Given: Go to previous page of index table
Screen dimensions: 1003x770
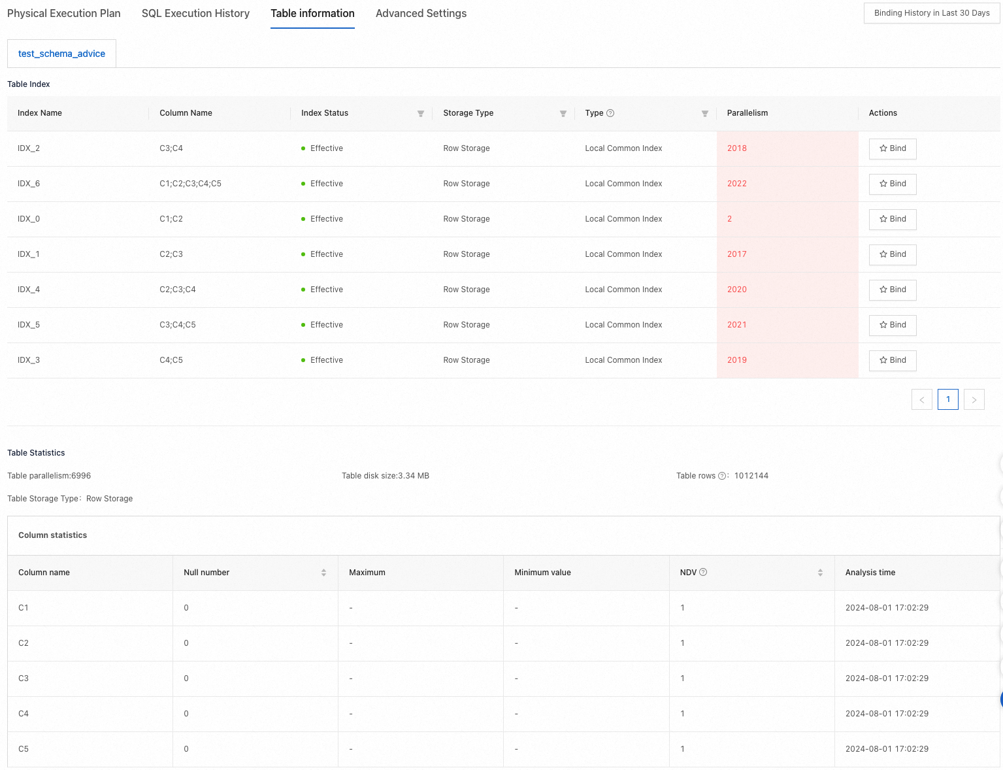Looking at the screenshot, I should click(922, 399).
